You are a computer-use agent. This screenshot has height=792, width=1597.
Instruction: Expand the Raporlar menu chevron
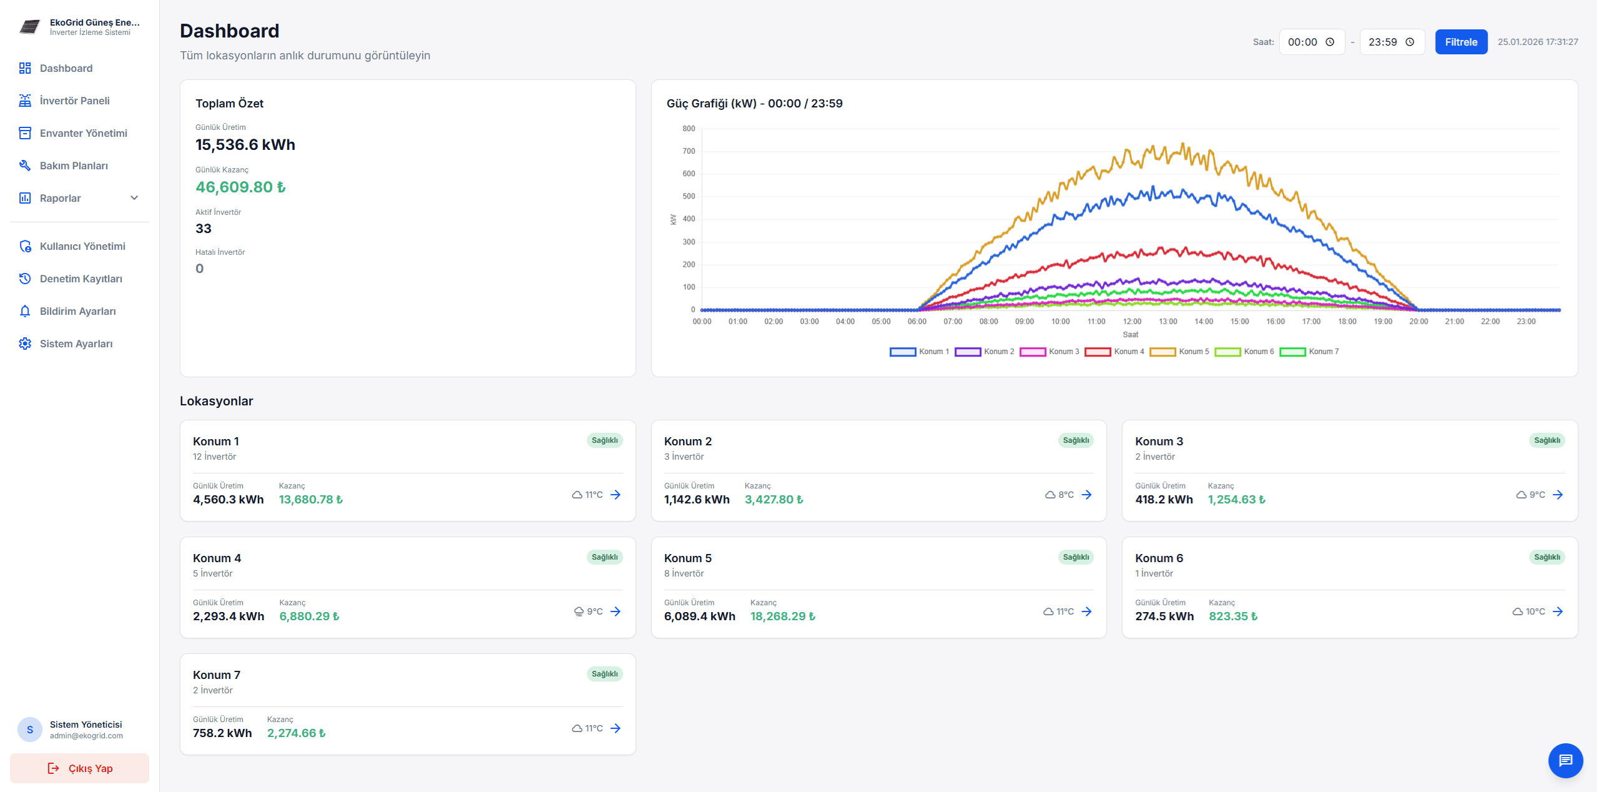click(x=134, y=198)
